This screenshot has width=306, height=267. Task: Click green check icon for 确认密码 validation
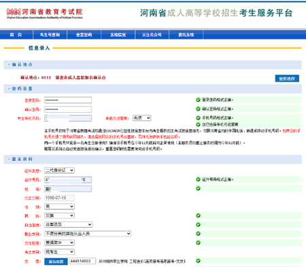click(x=198, y=109)
